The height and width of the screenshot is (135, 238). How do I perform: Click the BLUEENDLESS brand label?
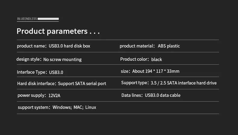point(27,19)
